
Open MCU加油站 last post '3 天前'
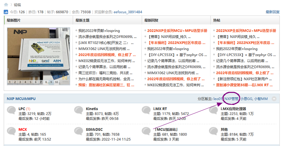tap(174, 139)
